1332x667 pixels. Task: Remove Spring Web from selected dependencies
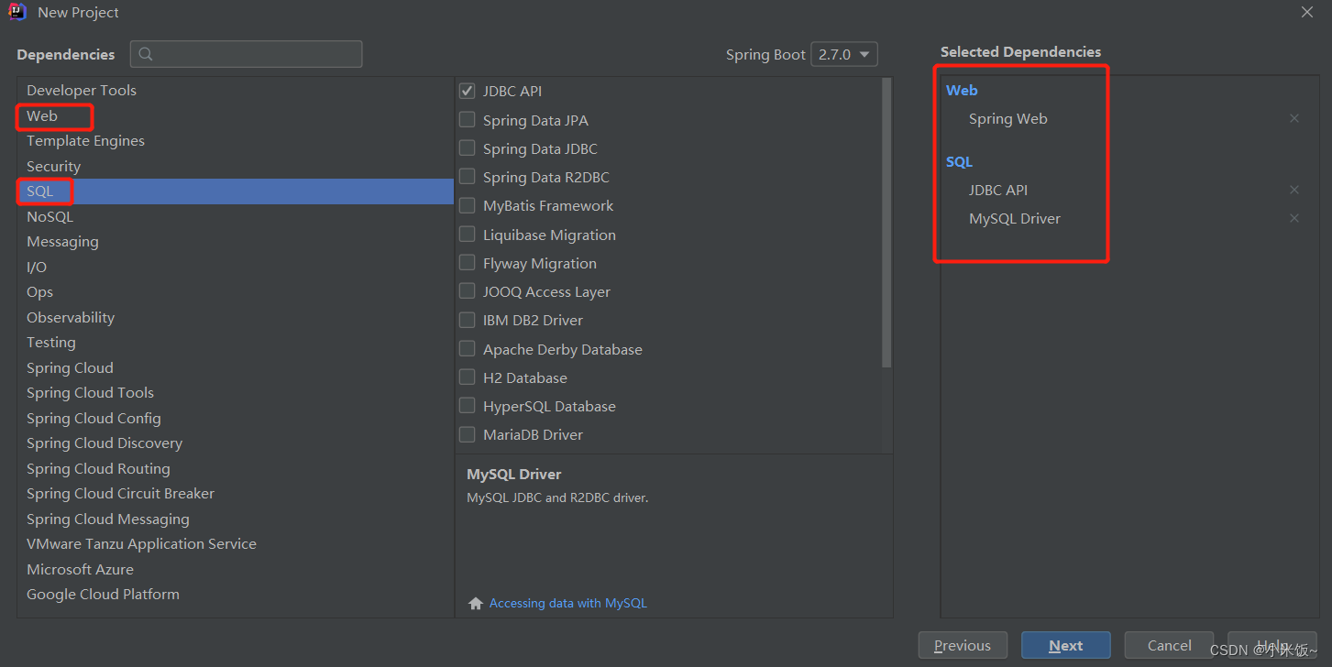[1293, 118]
